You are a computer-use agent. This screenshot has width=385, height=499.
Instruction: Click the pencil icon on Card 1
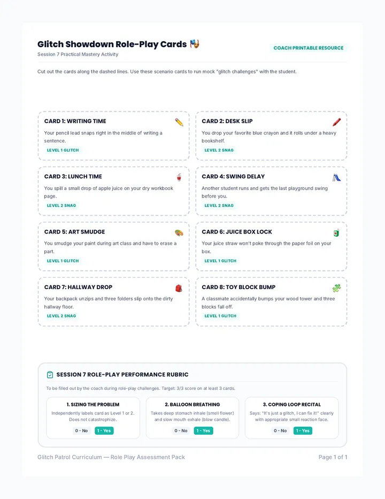pos(179,122)
